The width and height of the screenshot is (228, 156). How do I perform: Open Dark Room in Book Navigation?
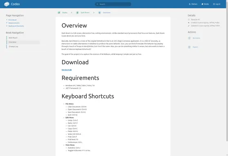tap(23, 38)
